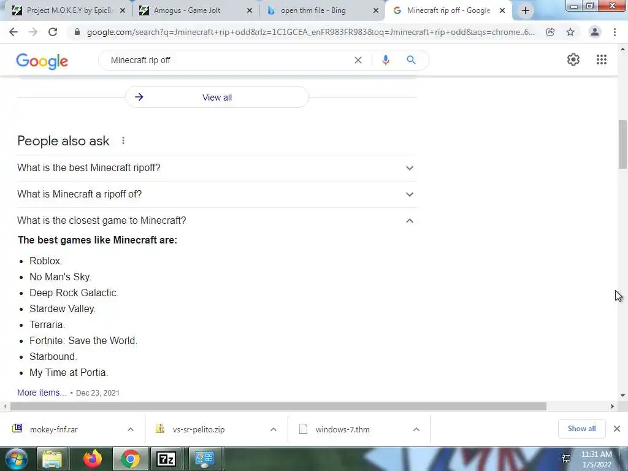Switch to Chrome taskbar icon
This screenshot has width=628, height=471.
coord(130,459)
